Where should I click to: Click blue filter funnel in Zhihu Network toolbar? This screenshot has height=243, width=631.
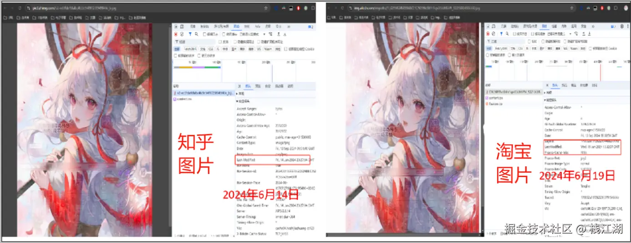(190, 34)
